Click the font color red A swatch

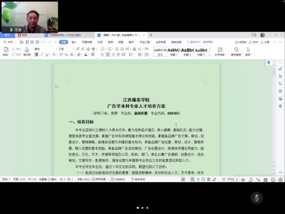coord(86,54)
